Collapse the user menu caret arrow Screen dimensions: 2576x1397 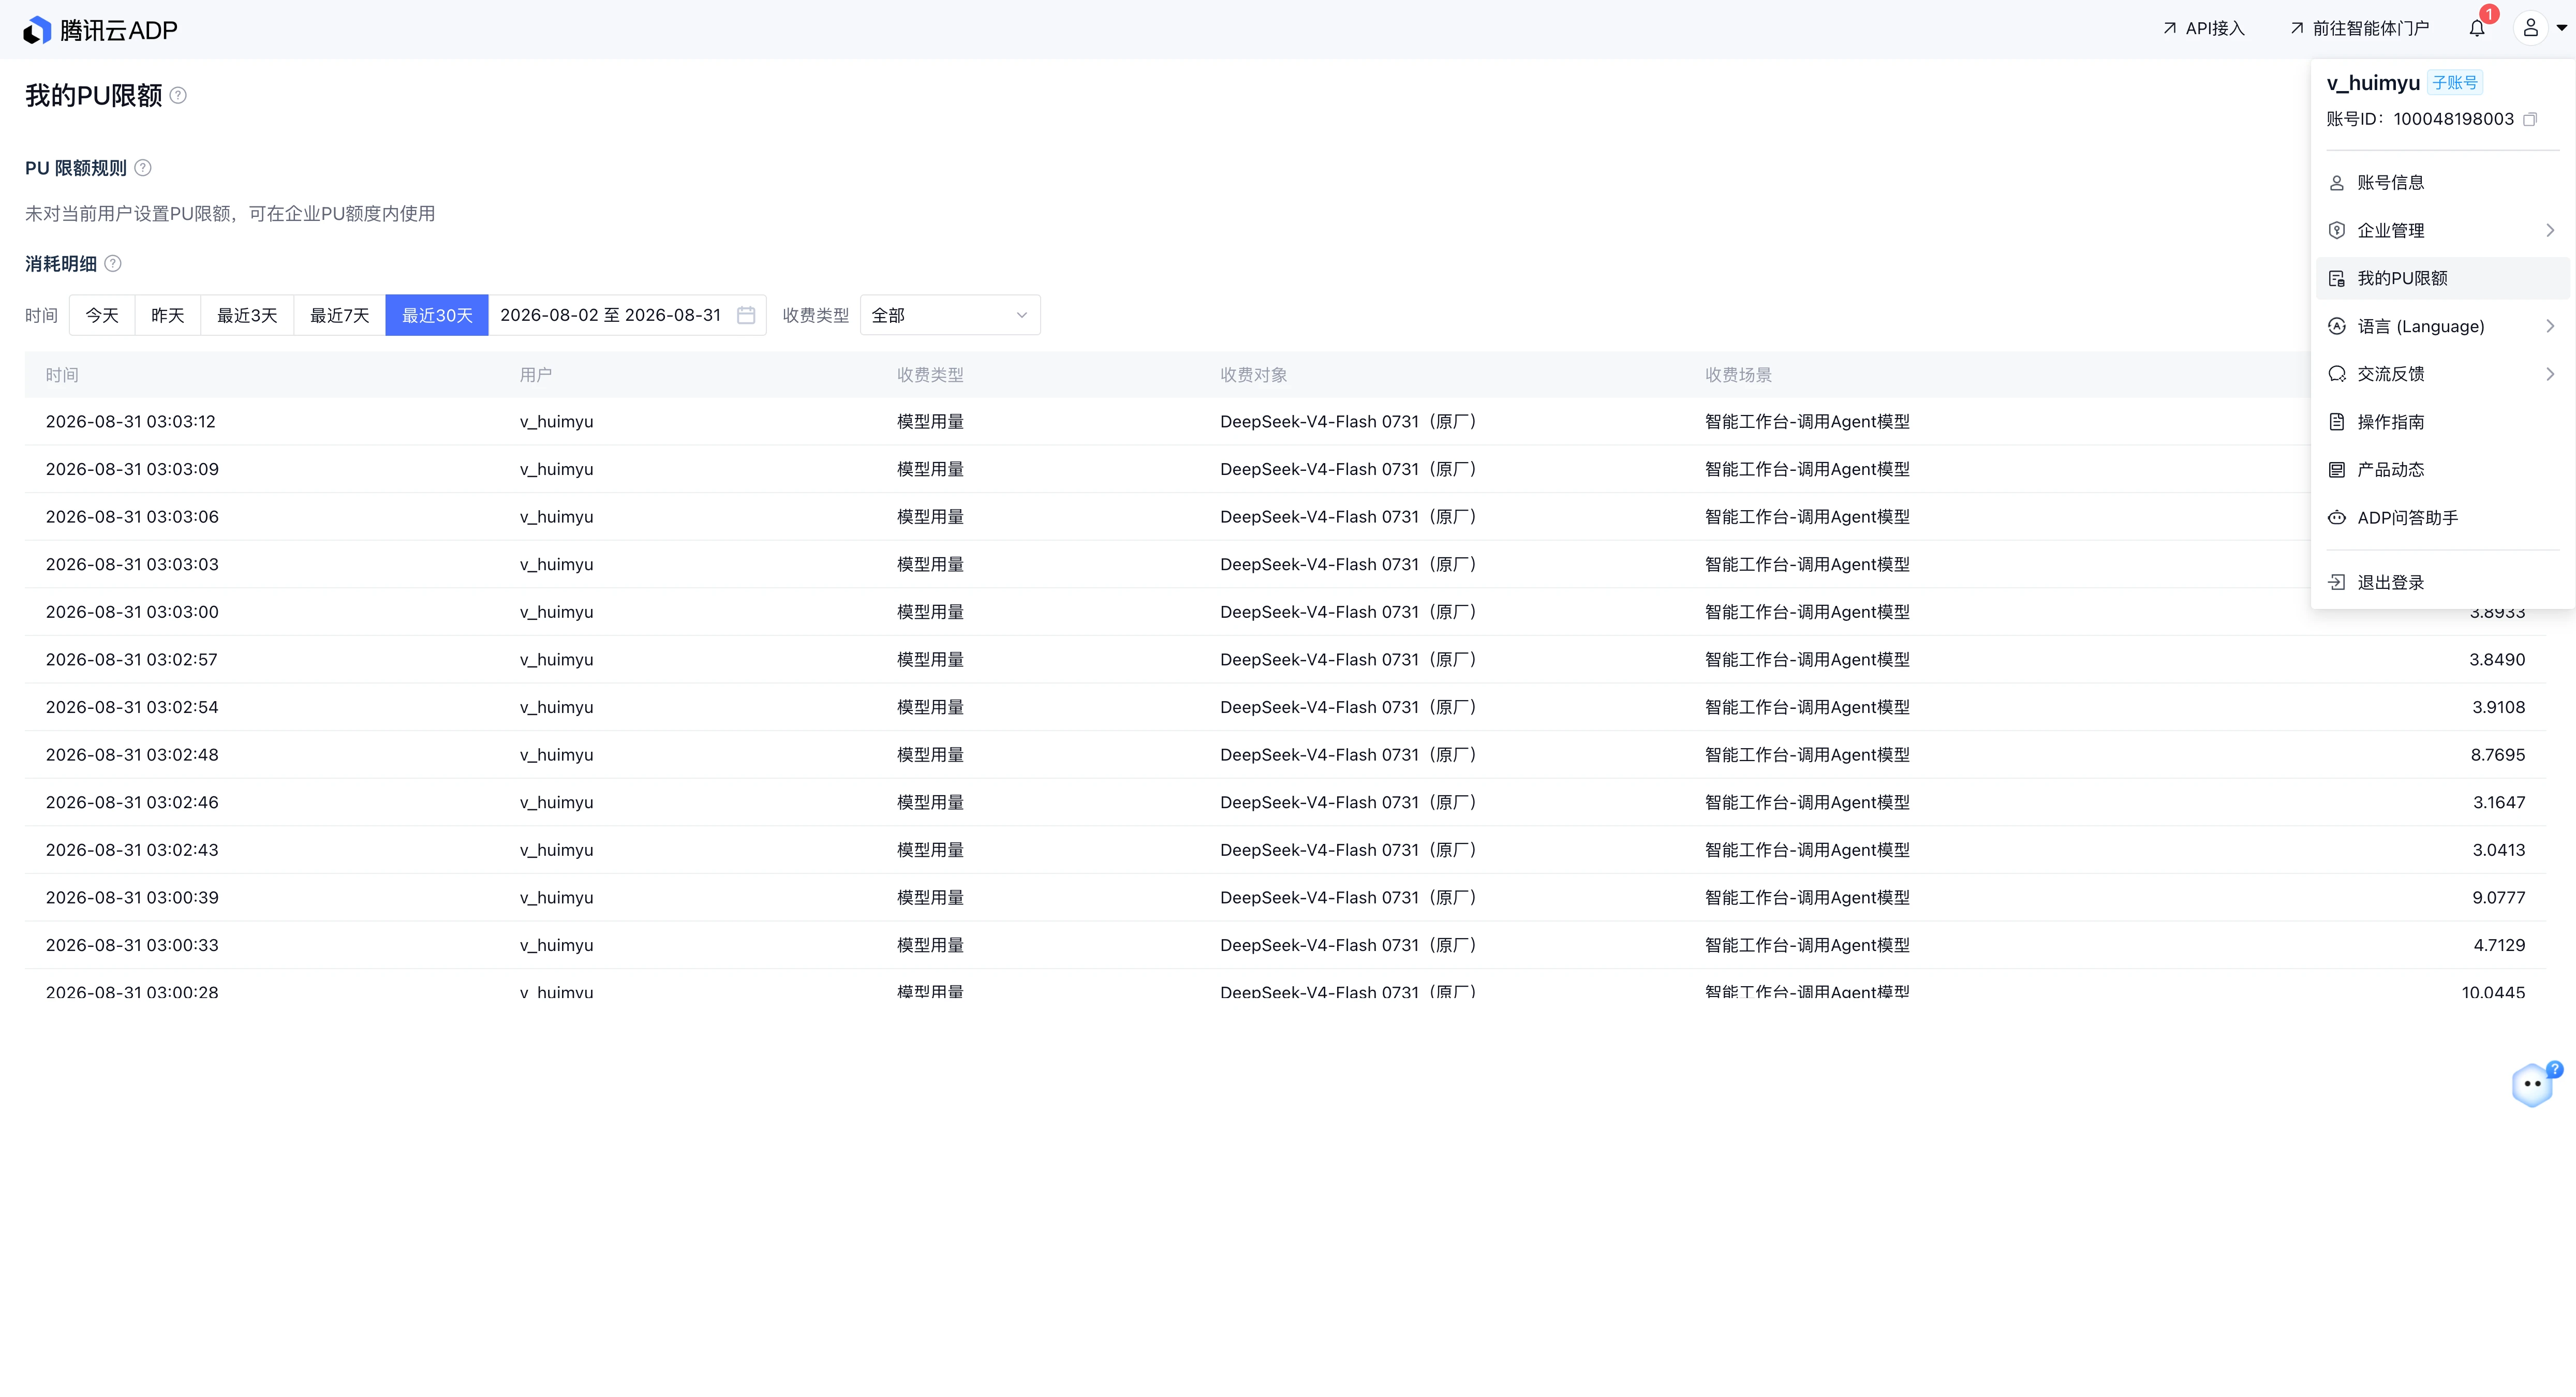coord(2561,29)
